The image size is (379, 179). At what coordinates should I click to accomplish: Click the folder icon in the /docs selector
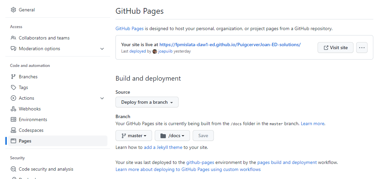point(163,136)
